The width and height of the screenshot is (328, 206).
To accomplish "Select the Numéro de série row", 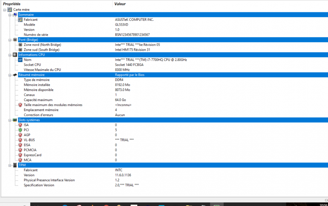I will point(36,35).
